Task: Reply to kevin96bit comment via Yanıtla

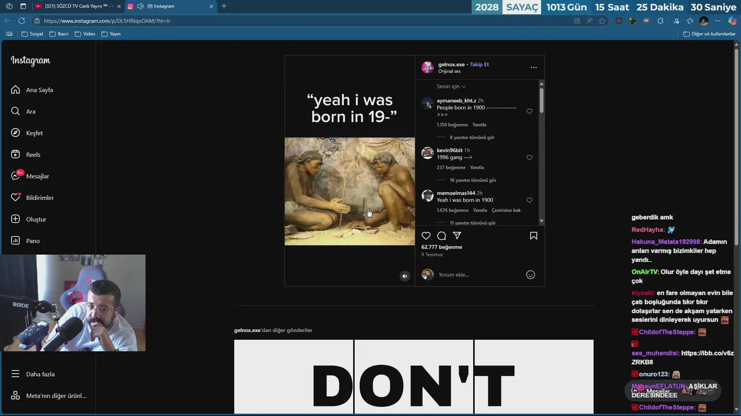Action: pos(477,168)
